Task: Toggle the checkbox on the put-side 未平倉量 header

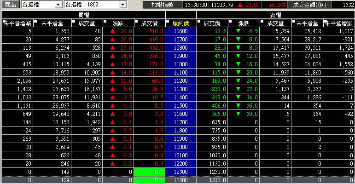Action: [294, 21]
